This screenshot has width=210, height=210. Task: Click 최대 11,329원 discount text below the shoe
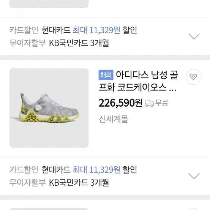tap(96, 170)
